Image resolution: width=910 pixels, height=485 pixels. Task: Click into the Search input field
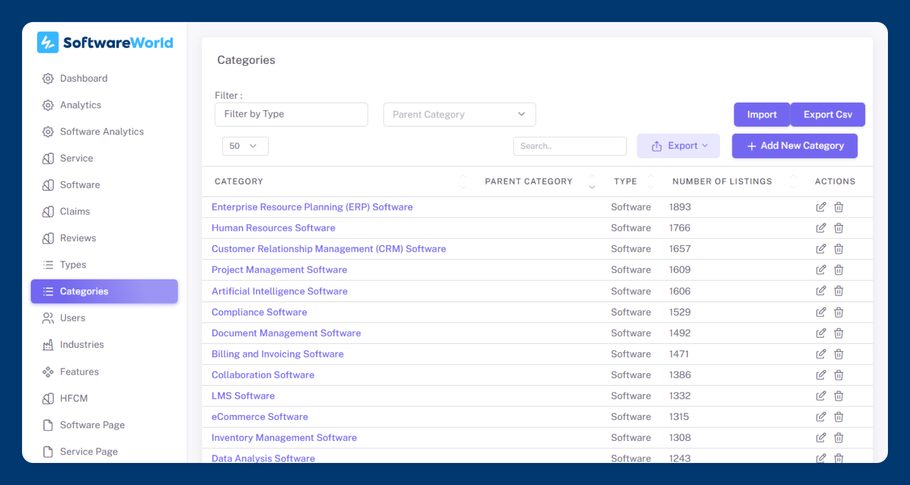[569, 146]
